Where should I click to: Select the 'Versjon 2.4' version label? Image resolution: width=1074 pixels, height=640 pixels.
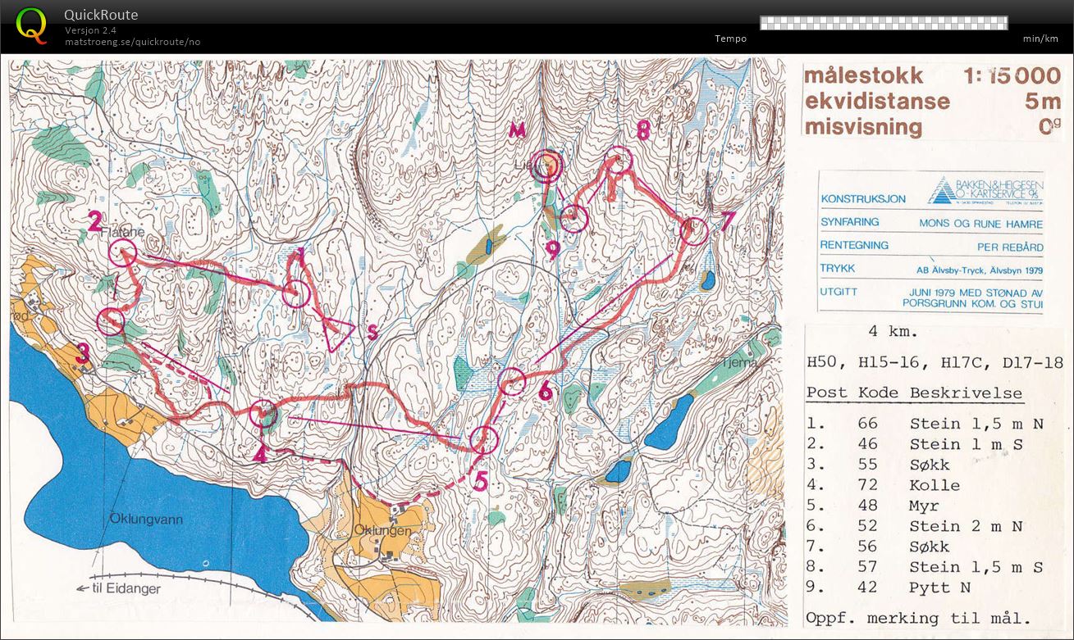[x=91, y=30]
